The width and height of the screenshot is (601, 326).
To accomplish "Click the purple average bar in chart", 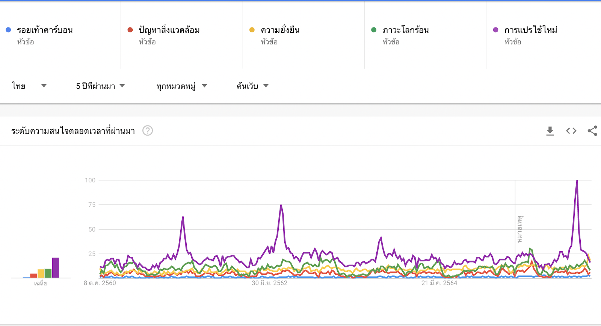I will click(x=55, y=268).
